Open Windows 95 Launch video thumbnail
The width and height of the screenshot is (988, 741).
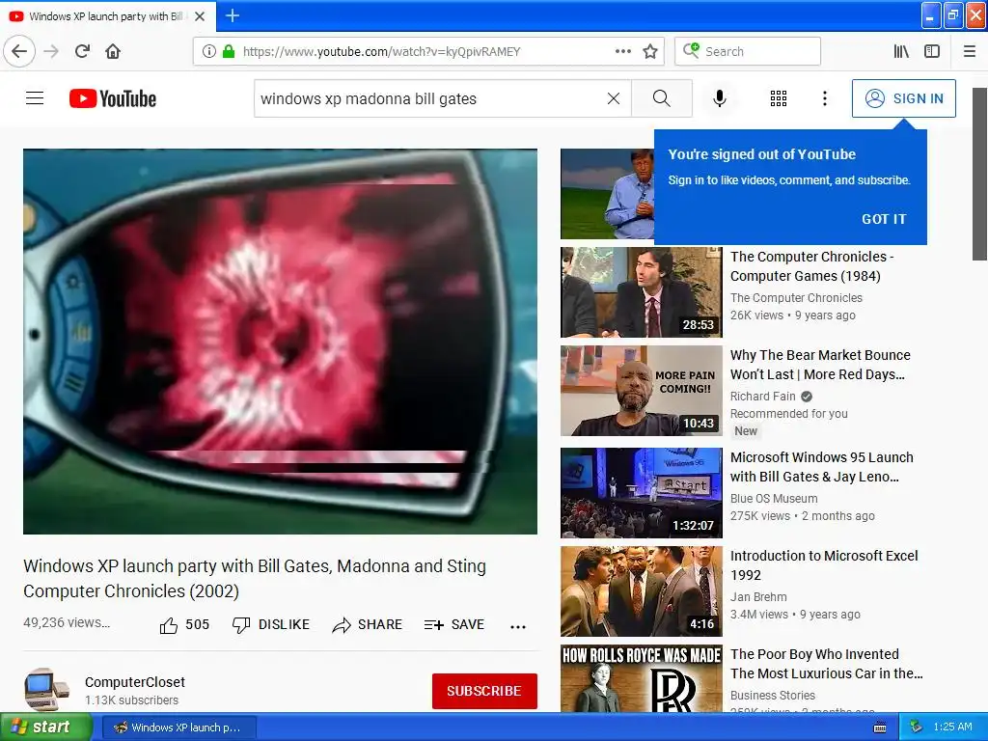(x=642, y=493)
